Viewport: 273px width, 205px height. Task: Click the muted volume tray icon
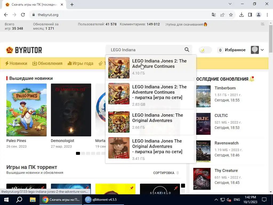[229, 200]
